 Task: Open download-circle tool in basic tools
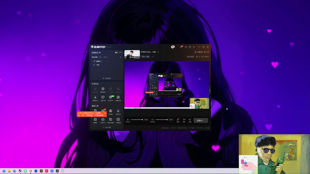point(118,112)
